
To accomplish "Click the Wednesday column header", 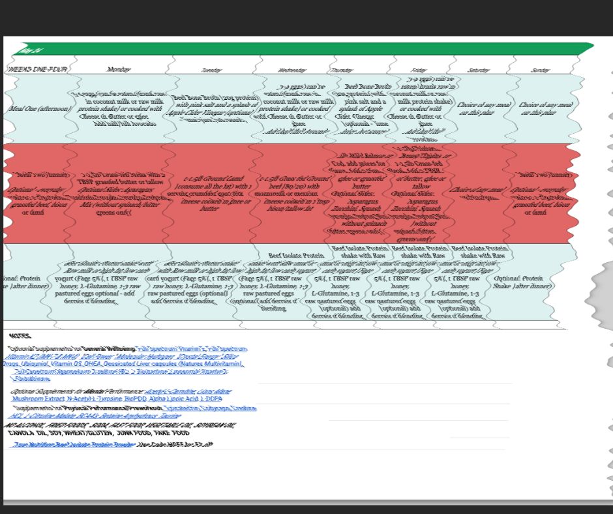I will click(x=292, y=69).
